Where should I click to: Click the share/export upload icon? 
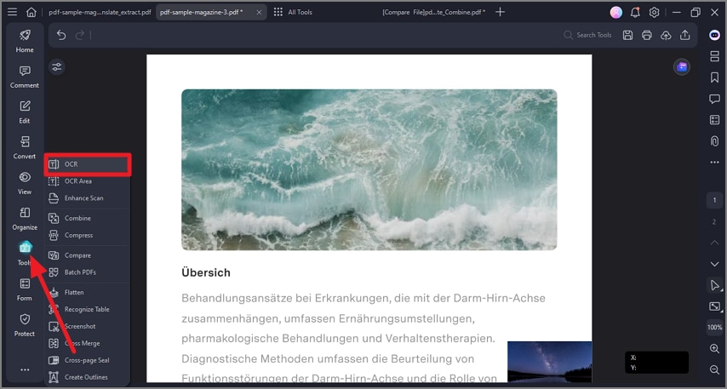(x=684, y=35)
